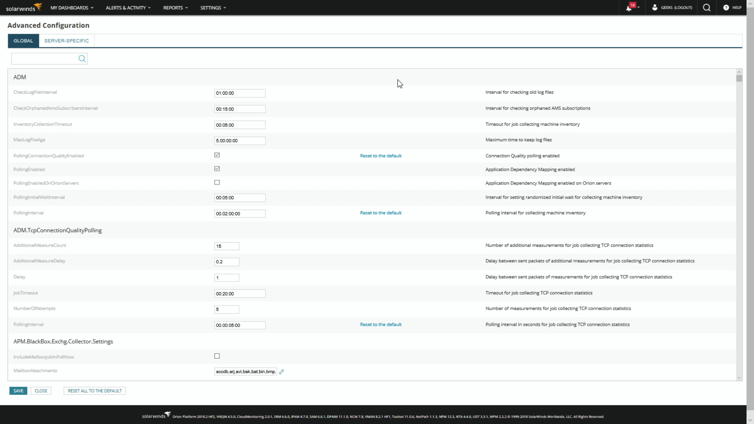Click the SolarWinds logo in header
The height and width of the screenshot is (424, 754).
(x=24, y=7)
